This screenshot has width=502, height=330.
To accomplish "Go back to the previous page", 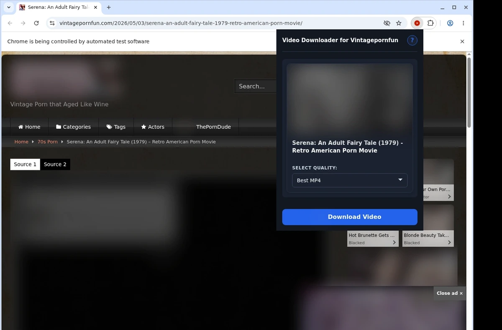I will click(10, 23).
